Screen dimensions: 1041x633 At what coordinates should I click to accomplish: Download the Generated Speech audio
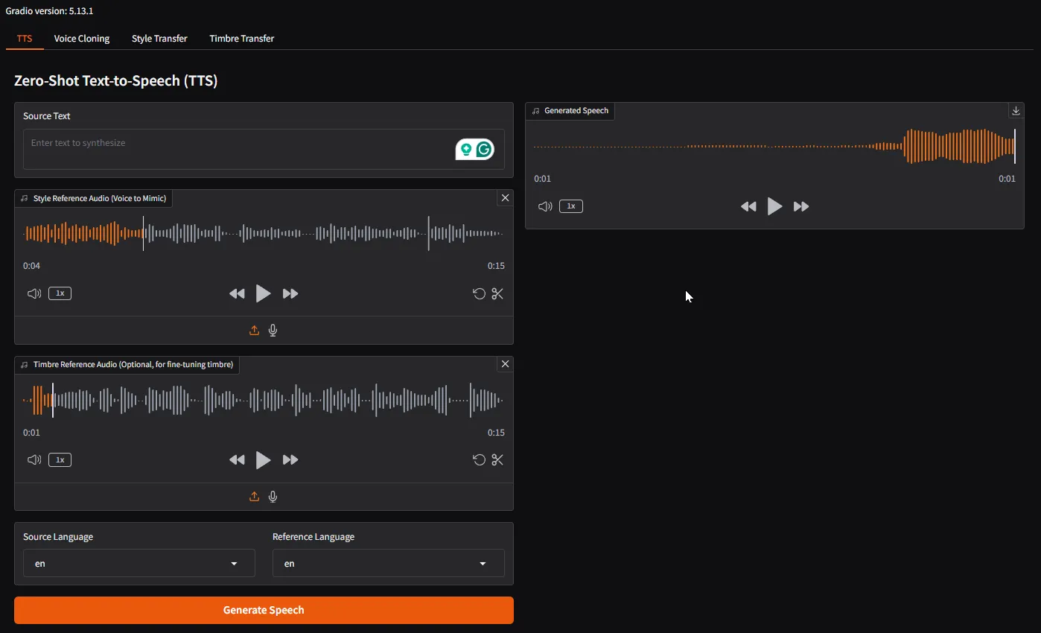click(x=1016, y=110)
